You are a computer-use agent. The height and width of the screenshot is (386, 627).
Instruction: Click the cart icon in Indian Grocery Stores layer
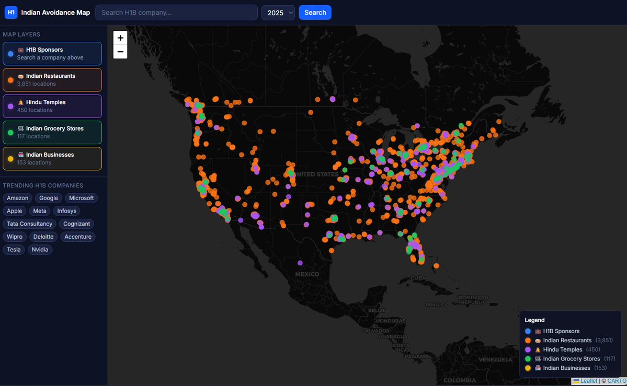point(21,128)
